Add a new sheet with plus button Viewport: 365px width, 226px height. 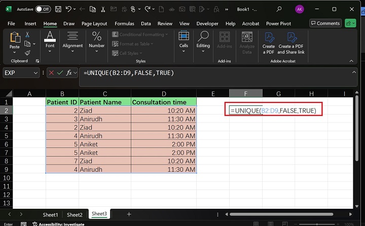pos(129,214)
